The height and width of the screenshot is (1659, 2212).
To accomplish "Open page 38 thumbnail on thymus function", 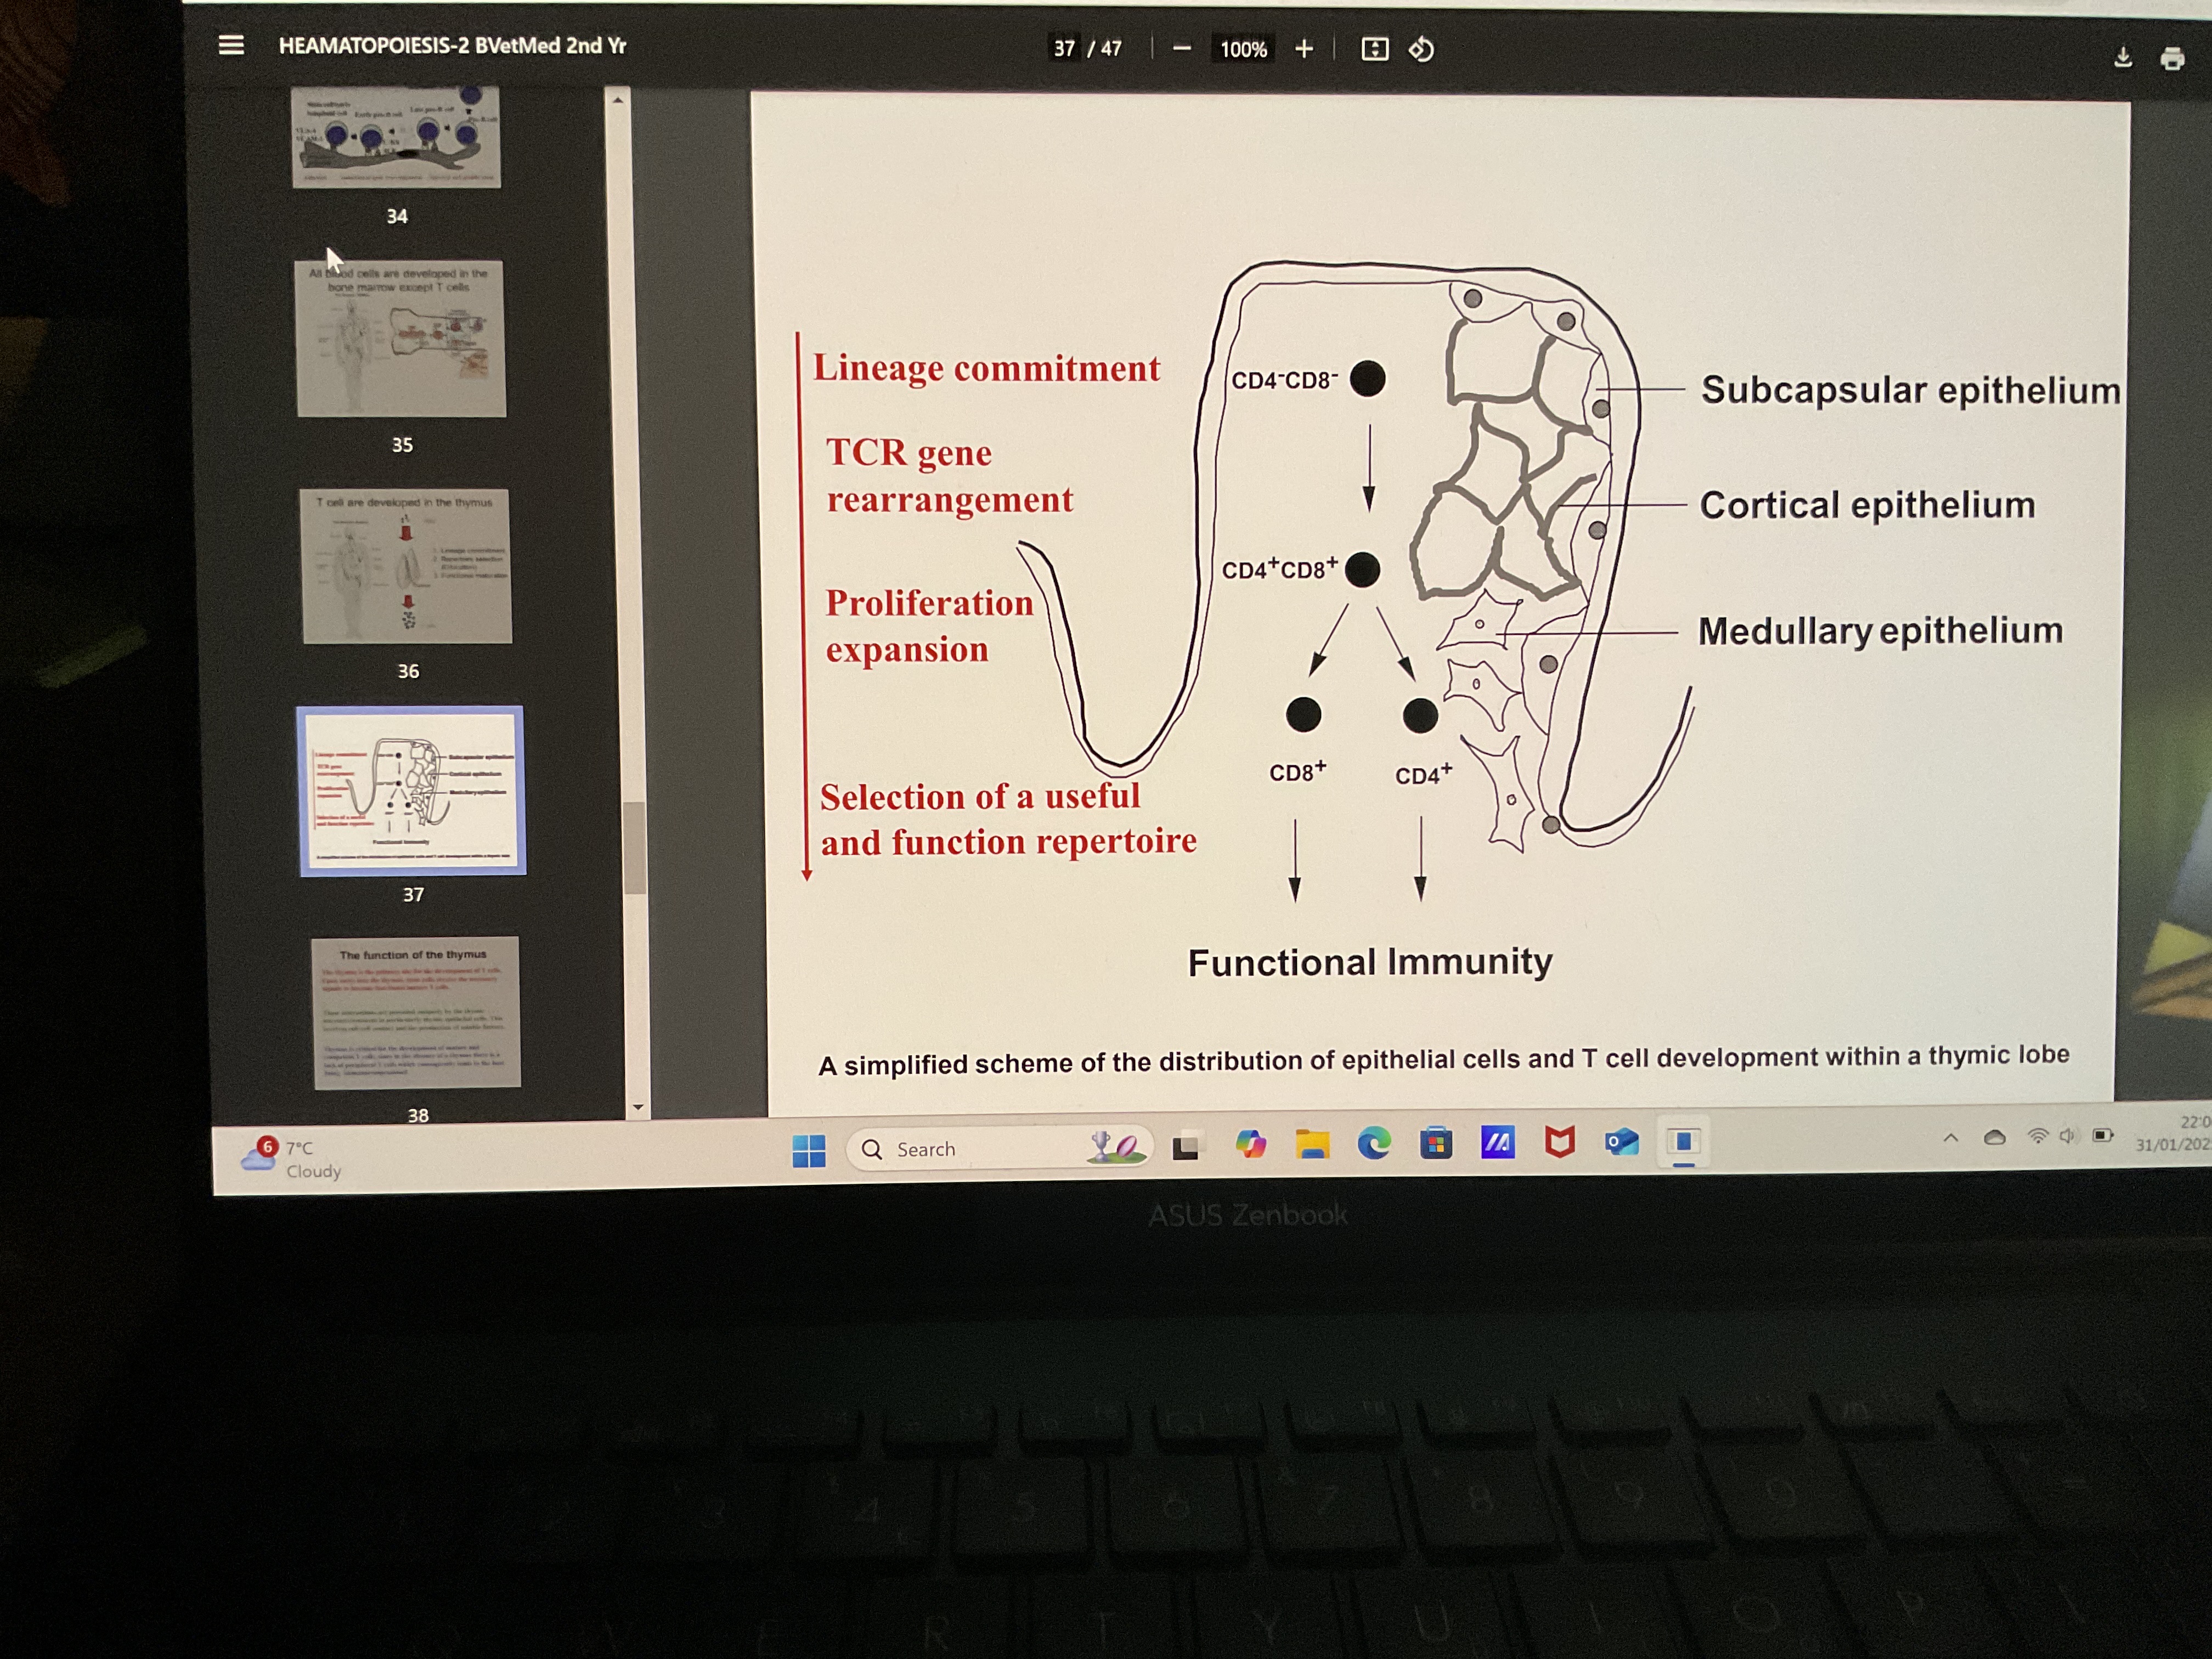I will 415,1011.
